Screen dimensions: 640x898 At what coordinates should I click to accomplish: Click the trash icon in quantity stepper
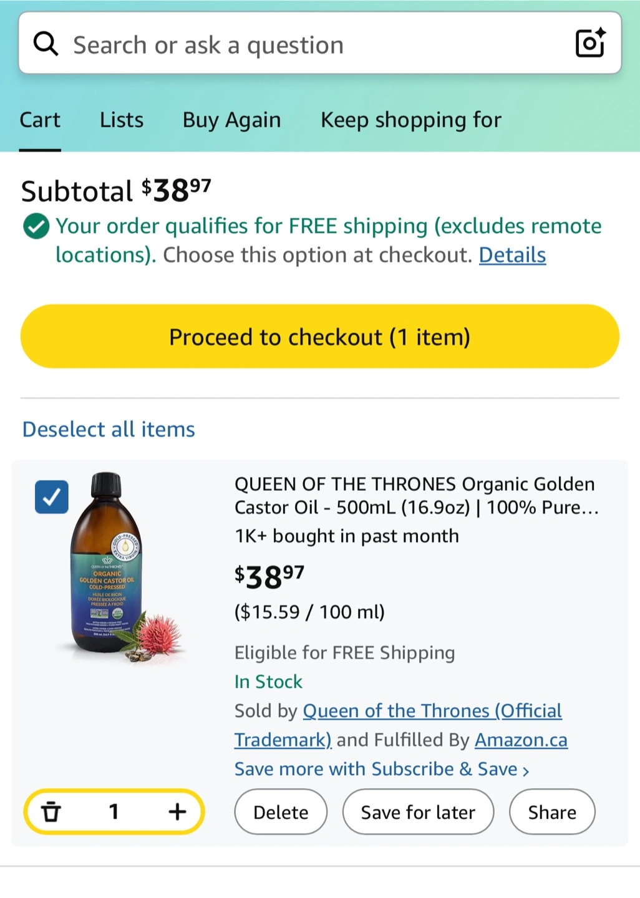51,811
